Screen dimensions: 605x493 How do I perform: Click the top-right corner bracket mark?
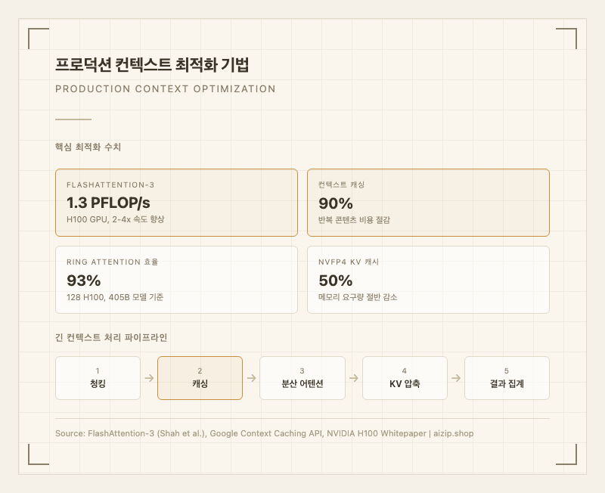568,36
